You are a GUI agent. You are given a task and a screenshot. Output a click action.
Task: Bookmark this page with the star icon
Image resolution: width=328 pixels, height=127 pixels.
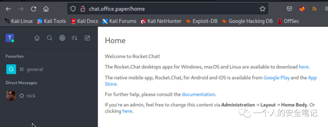pyautogui.click(x=262, y=9)
